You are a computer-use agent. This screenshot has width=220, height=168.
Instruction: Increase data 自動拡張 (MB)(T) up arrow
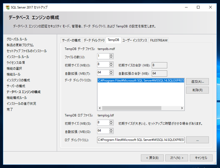[x=111, y=71]
